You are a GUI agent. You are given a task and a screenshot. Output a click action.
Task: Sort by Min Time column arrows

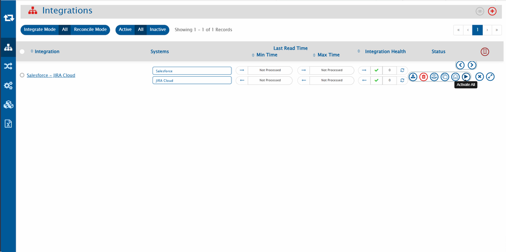[x=253, y=55]
